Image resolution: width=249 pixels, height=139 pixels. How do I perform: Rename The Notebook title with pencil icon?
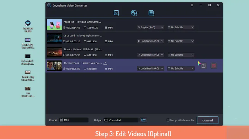(105, 63)
